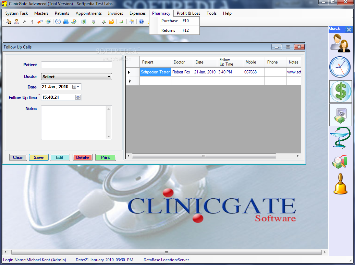Click the grid horizontal scrollbar right arrow
The width and height of the screenshot is (355, 265).
click(x=298, y=156)
